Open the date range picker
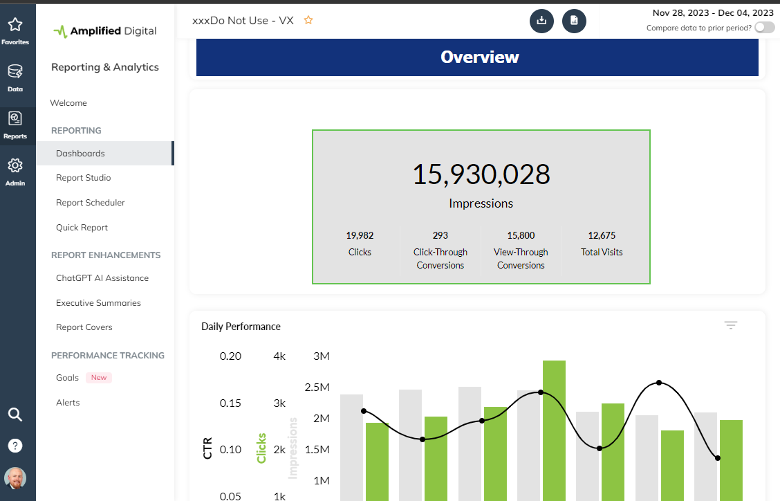The width and height of the screenshot is (780, 501). tap(712, 12)
